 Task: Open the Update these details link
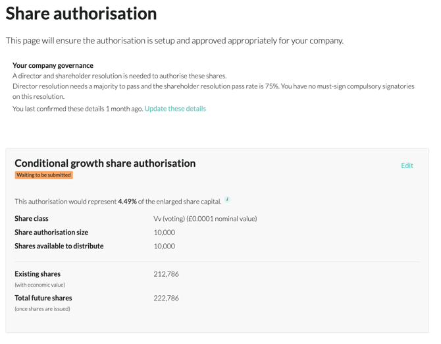175,109
